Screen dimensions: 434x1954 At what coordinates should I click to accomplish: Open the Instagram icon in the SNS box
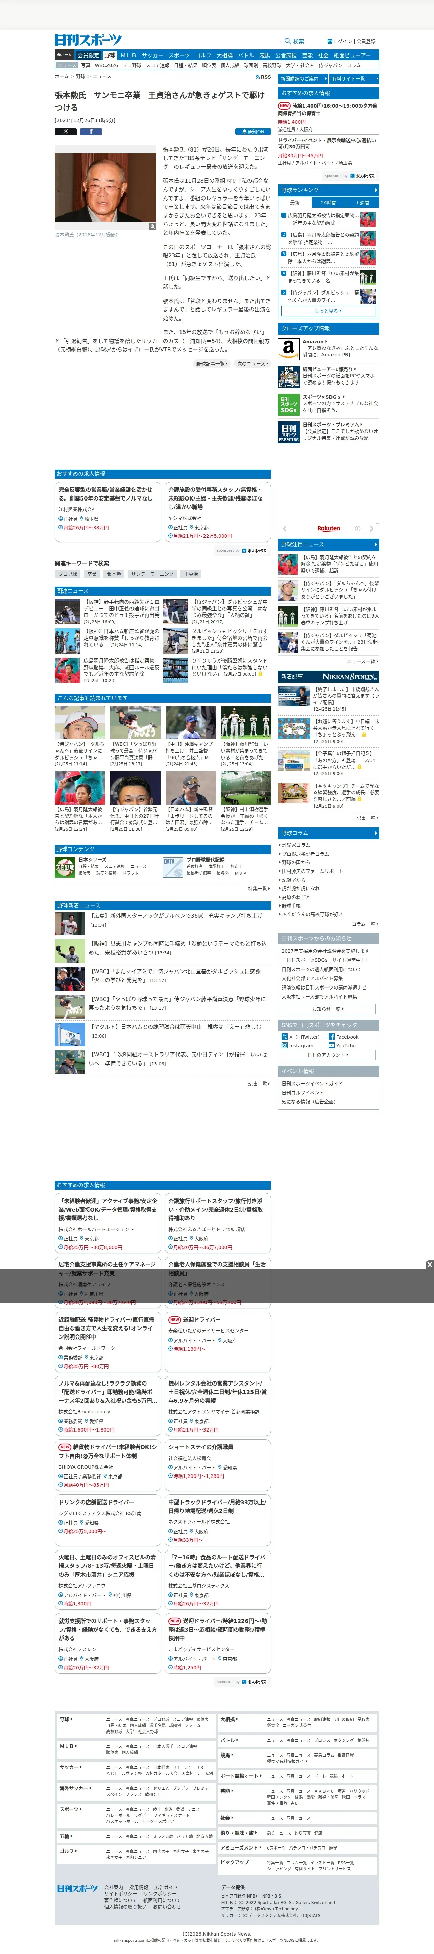[285, 1045]
